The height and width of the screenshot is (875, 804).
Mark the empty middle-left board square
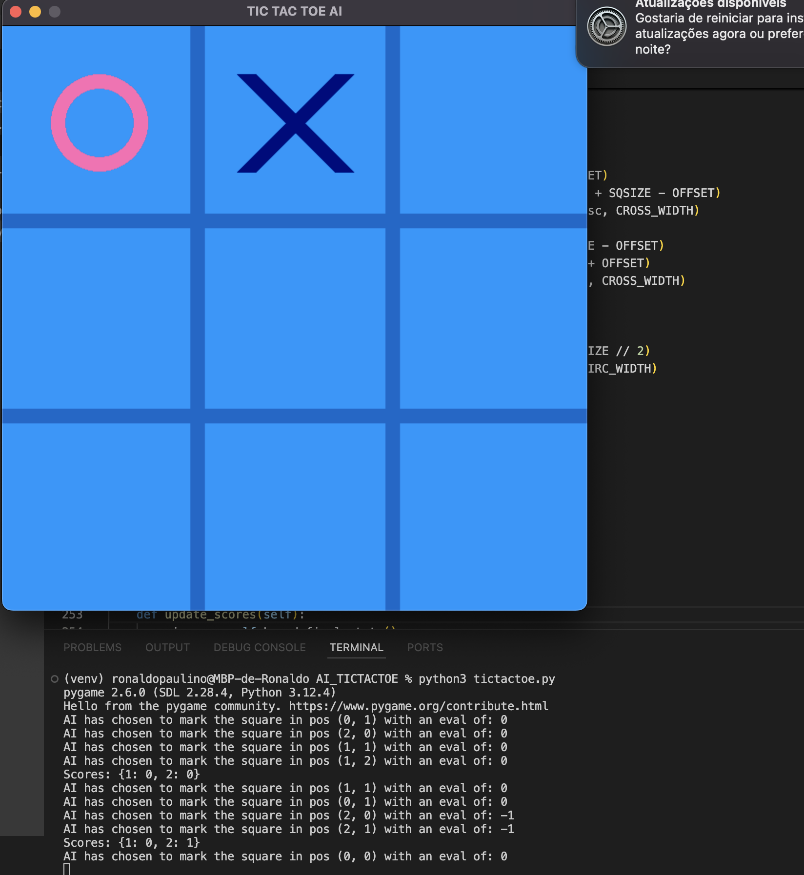tap(96, 318)
